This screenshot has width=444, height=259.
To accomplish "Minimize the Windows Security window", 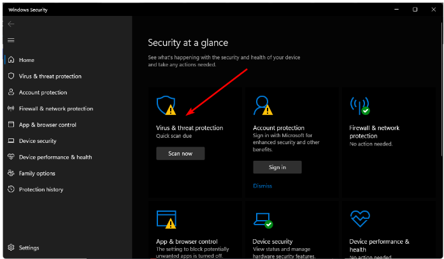I will tap(396, 10).
